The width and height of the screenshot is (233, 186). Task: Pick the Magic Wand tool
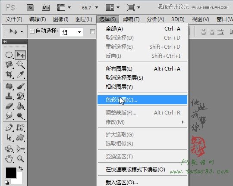click(20, 65)
